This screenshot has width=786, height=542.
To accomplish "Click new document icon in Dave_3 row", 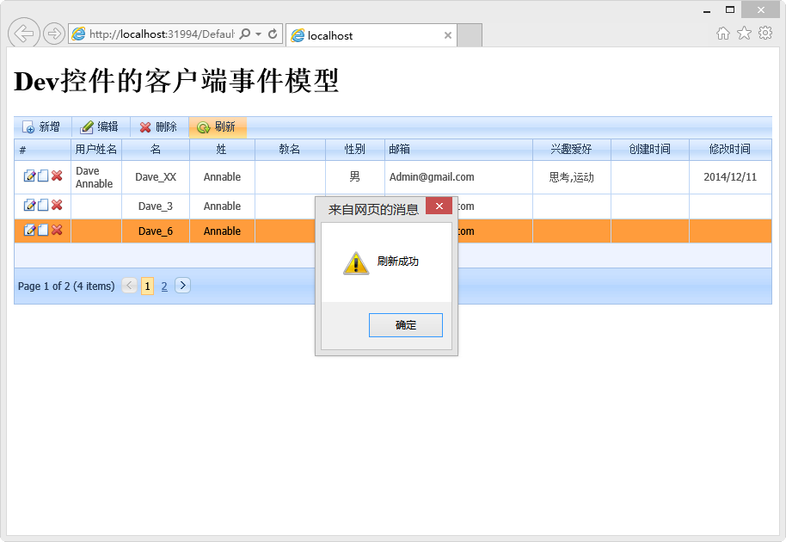I will pos(43,205).
